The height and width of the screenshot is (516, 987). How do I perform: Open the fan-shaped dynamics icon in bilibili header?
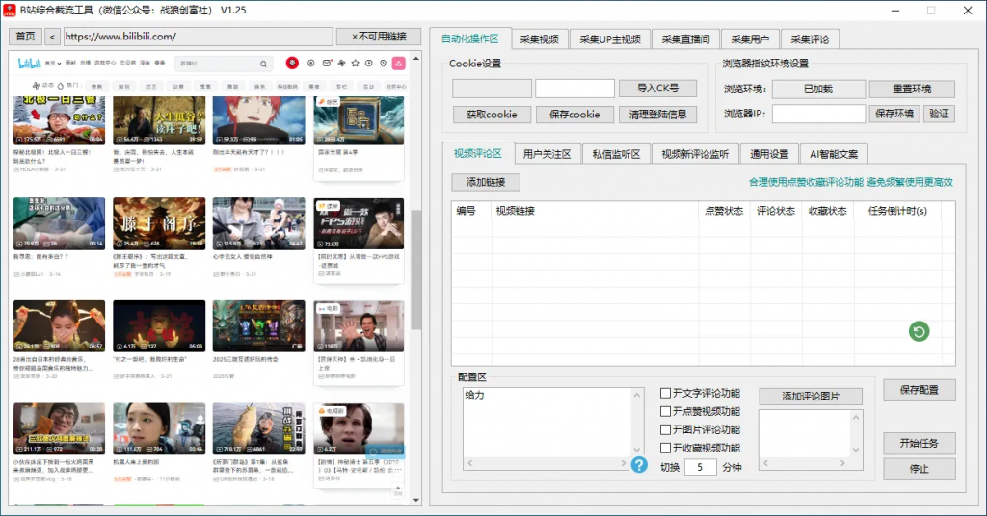341,64
